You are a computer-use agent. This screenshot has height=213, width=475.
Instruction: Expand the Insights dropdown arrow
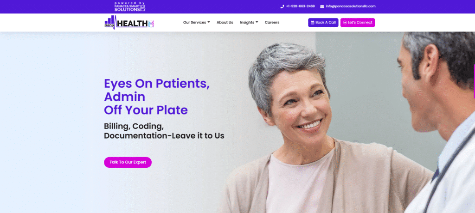click(257, 22)
